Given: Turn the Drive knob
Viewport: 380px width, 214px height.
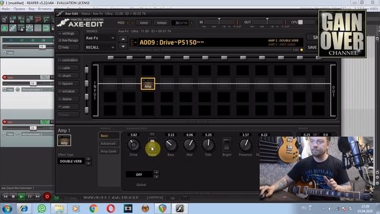Looking at the screenshot, I should pyautogui.click(x=134, y=145).
